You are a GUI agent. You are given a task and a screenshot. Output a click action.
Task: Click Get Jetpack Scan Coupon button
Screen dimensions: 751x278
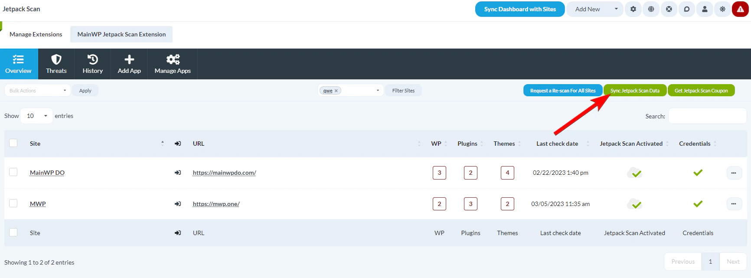click(701, 91)
